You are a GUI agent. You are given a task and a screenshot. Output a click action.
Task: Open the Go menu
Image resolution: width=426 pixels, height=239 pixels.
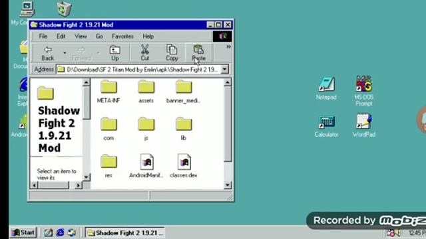tap(99, 37)
